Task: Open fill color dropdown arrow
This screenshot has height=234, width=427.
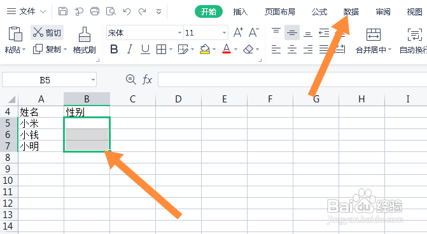Action: (x=214, y=50)
